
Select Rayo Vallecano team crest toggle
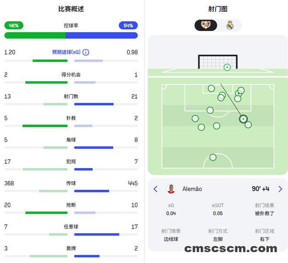point(206,25)
